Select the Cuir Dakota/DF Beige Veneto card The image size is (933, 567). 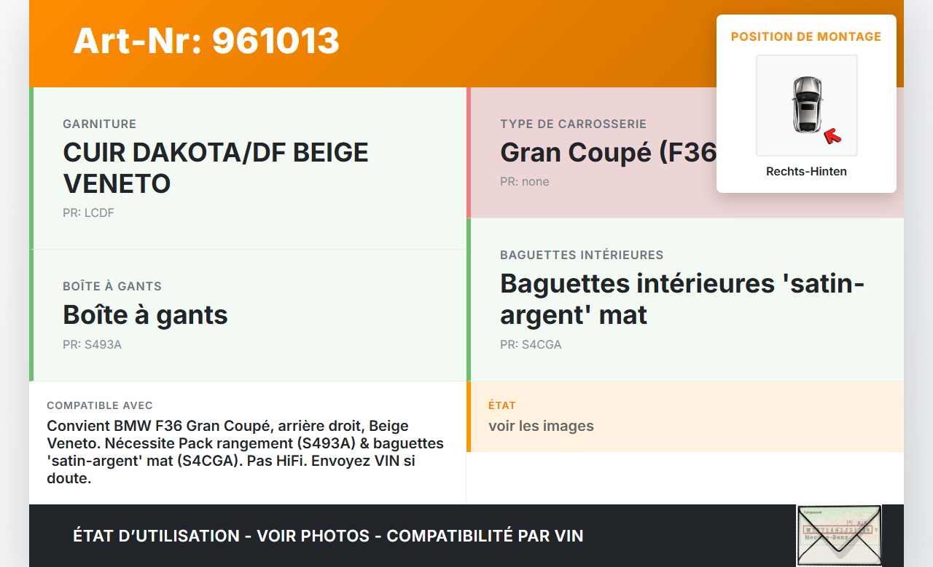pyautogui.click(x=248, y=168)
